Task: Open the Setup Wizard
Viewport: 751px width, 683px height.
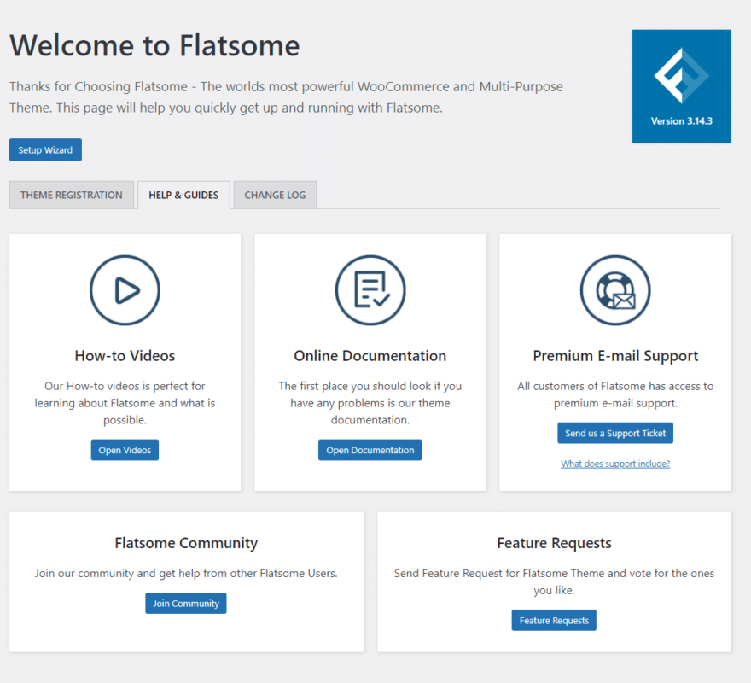Action: pos(44,149)
